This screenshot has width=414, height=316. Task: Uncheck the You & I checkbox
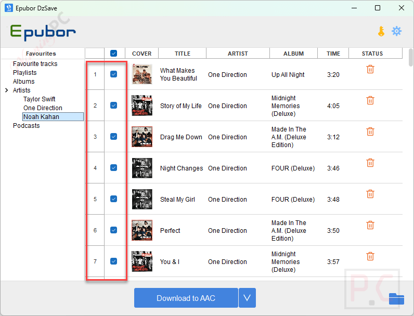pyautogui.click(x=113, y=261)
